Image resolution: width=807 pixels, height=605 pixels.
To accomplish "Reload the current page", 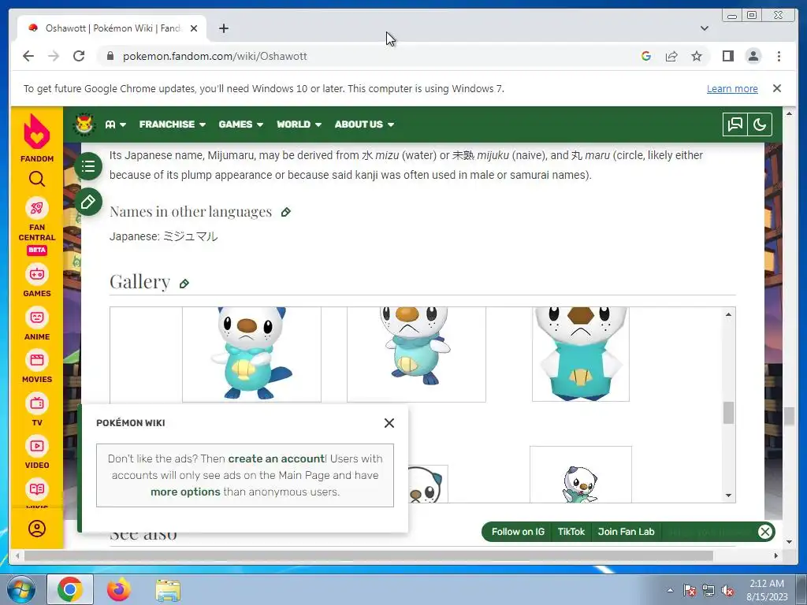I will coord(79,56).
